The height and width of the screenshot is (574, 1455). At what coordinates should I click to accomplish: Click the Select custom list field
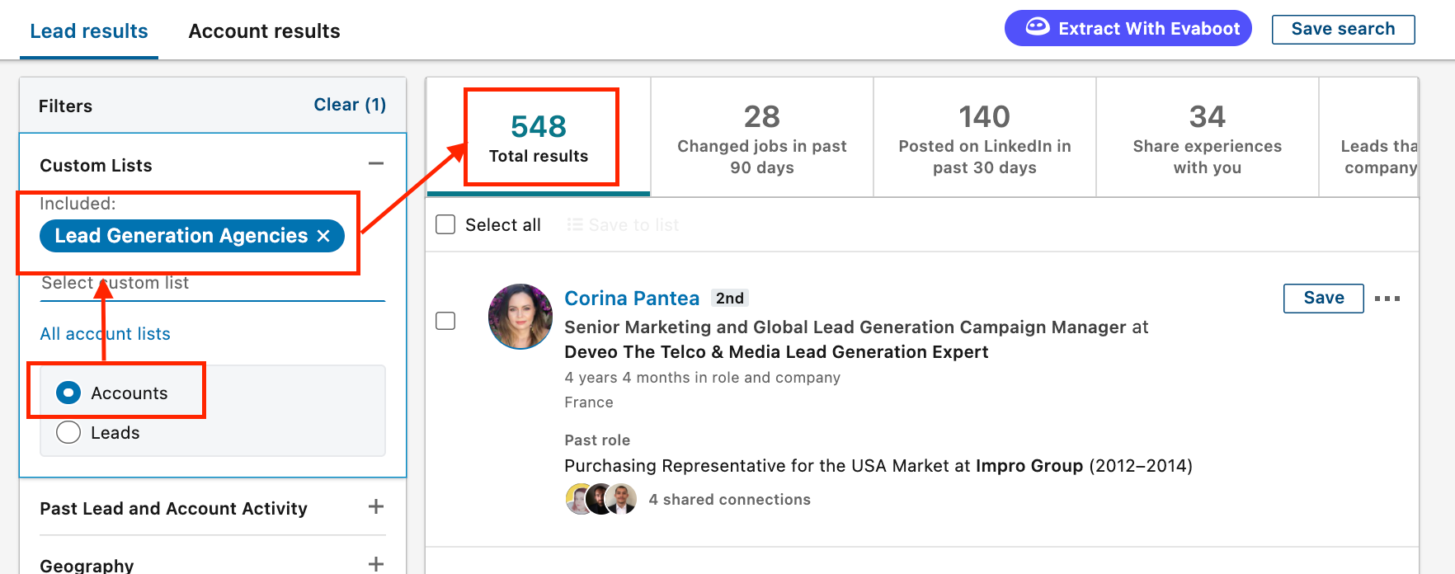pyautogui.click(x=213, y=283)
